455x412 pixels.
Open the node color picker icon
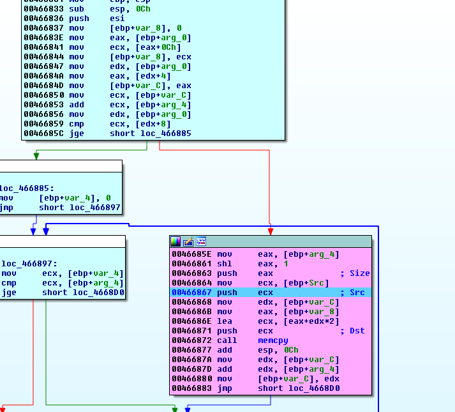175,241
